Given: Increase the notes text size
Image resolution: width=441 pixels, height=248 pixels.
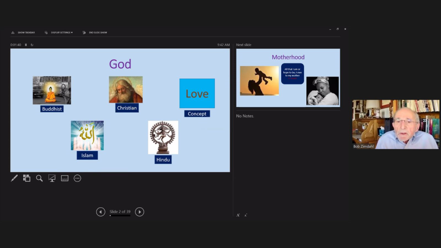Looking at the screenshot, I should point(238,215).
